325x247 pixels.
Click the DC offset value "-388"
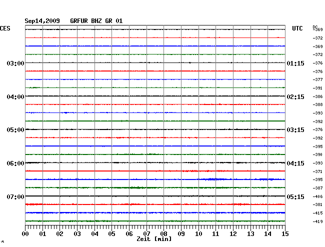click(317, 104)
